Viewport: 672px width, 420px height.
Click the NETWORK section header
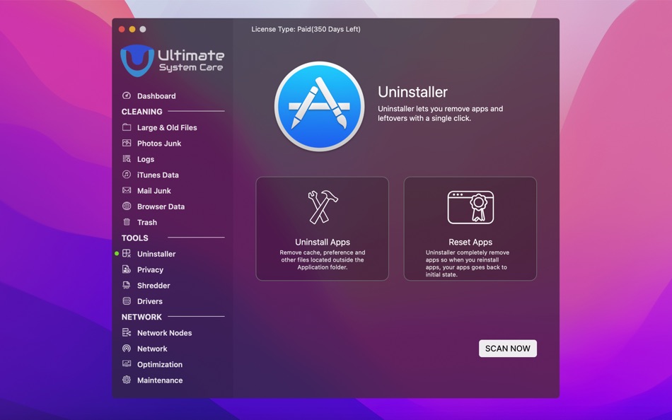[x=141, y=317]
